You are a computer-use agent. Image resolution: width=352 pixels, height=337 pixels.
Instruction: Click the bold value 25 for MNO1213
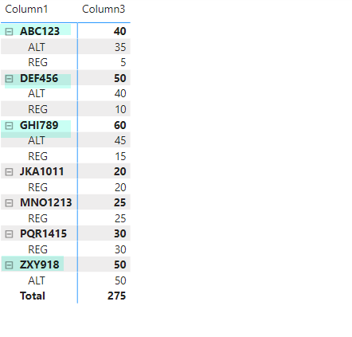[x=120, y=202]
